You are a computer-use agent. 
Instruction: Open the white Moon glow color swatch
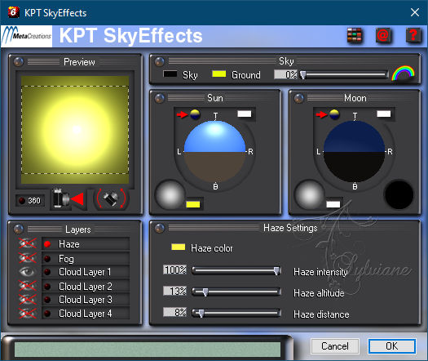pos(333,204)
